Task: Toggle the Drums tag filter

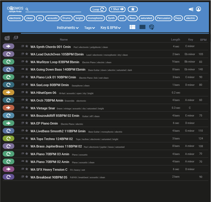Action: pos(66,18)
